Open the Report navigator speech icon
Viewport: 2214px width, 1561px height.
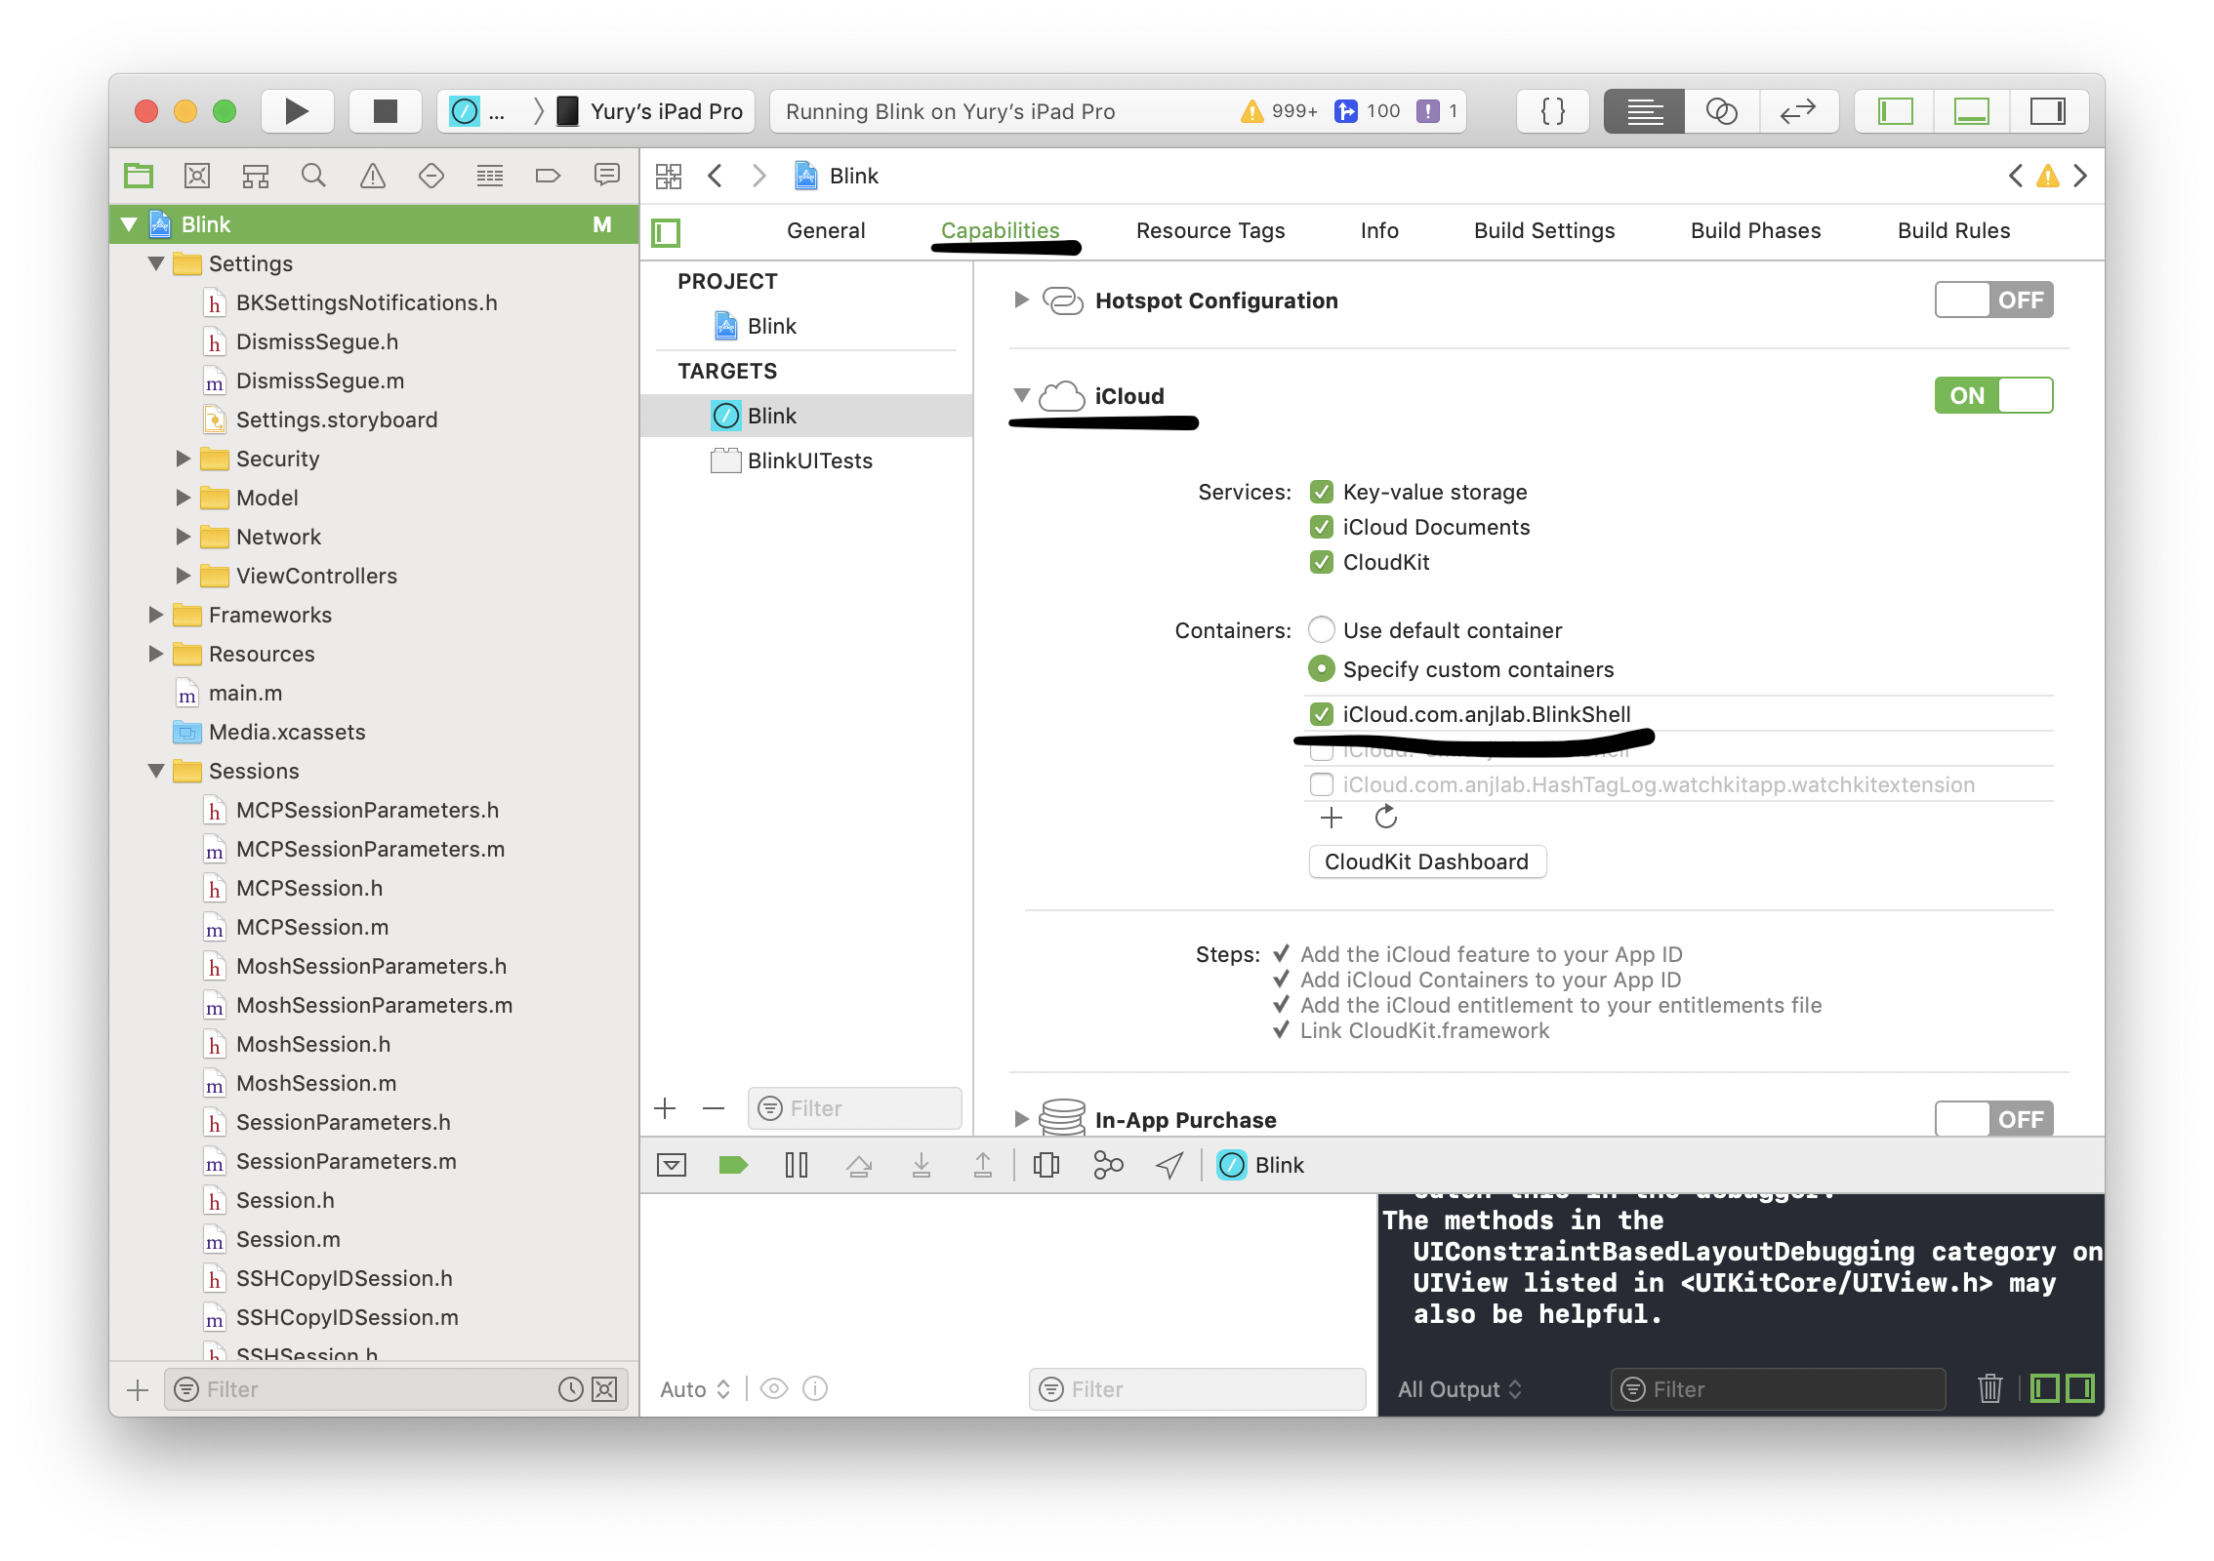[606, 176]
